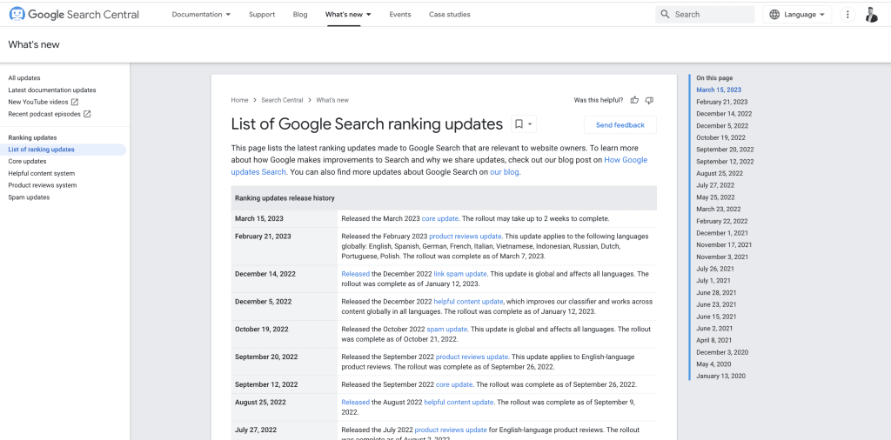Open the Events menu item

pyautogui.click(x=400, y=14)
